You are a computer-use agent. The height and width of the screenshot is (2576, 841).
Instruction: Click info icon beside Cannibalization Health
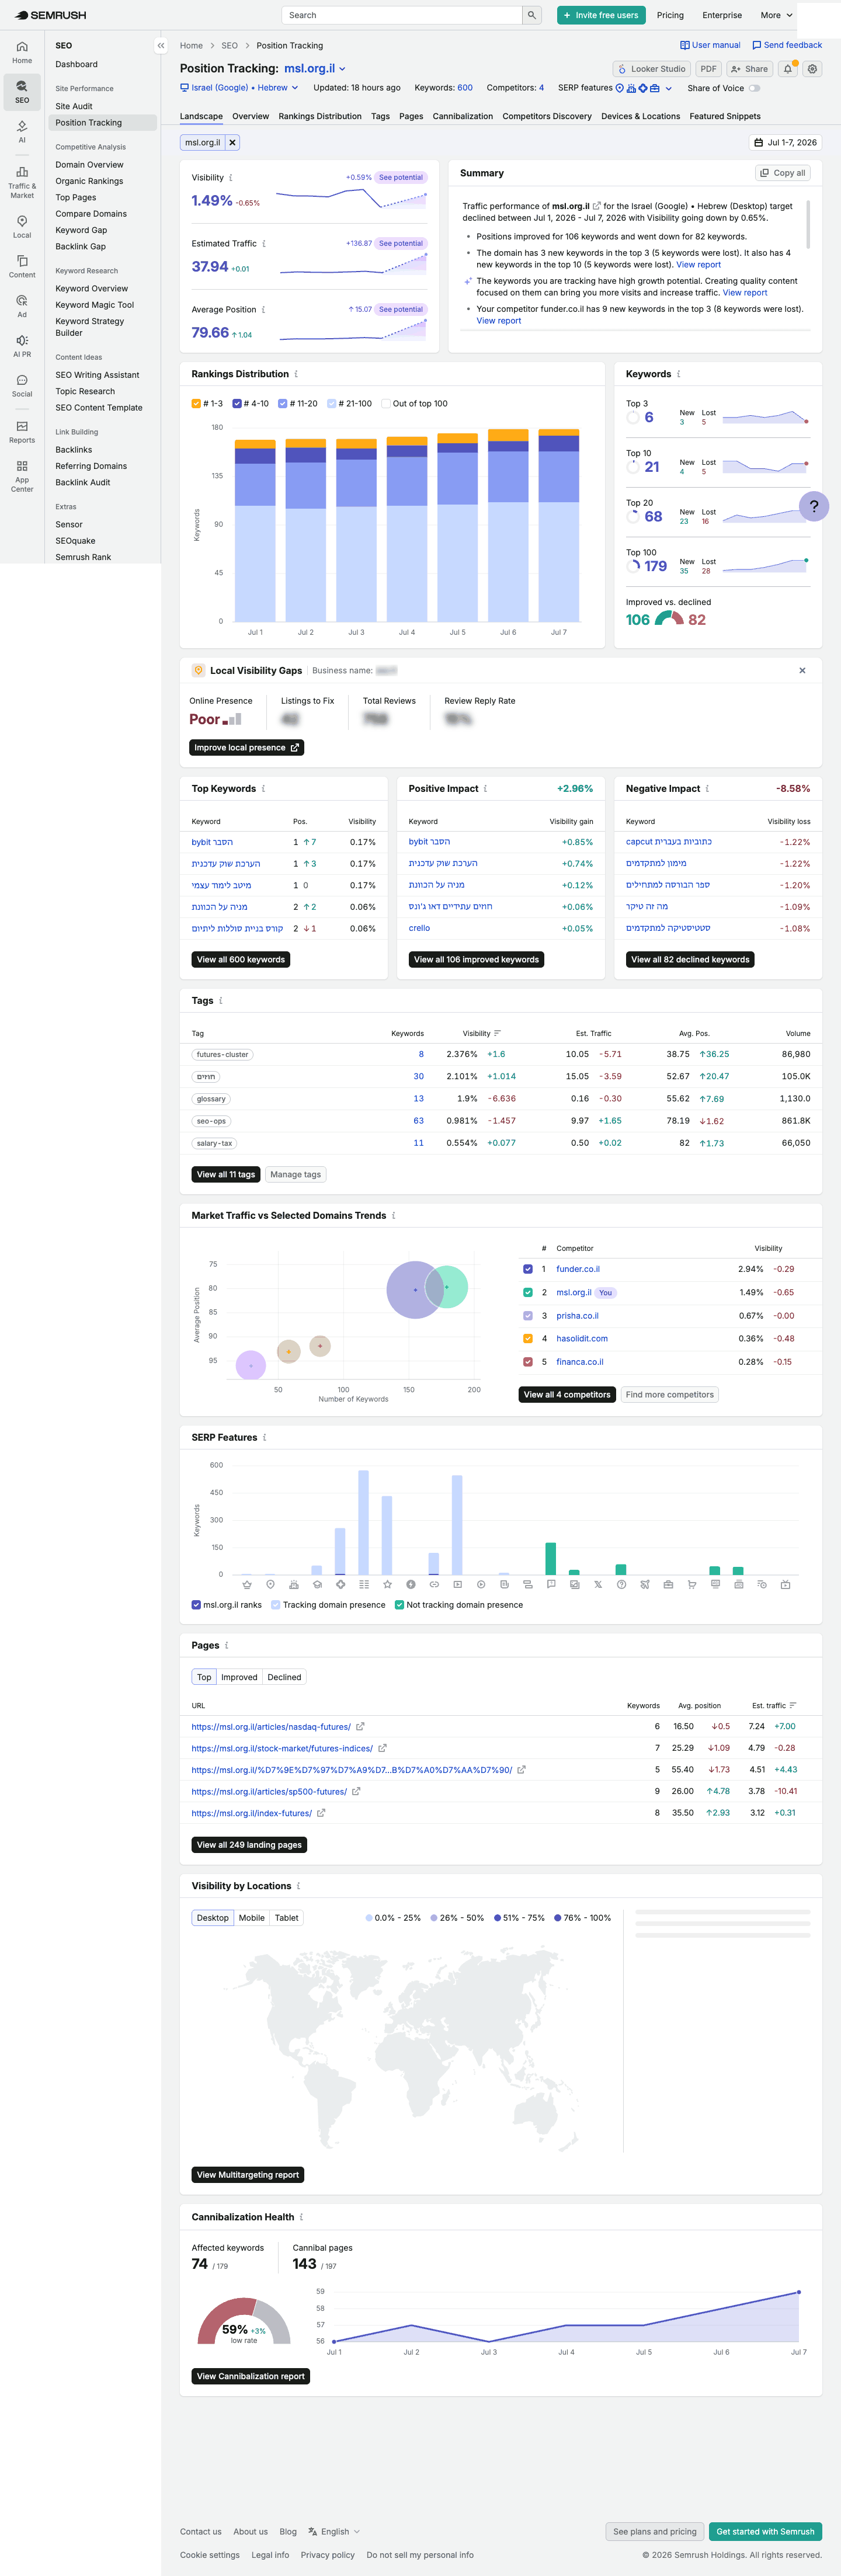coord(301,2217)
